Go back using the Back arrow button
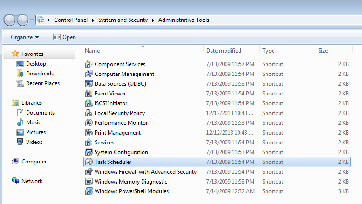The width and height of the screenshot is (362, 204). tap(10, 20)
